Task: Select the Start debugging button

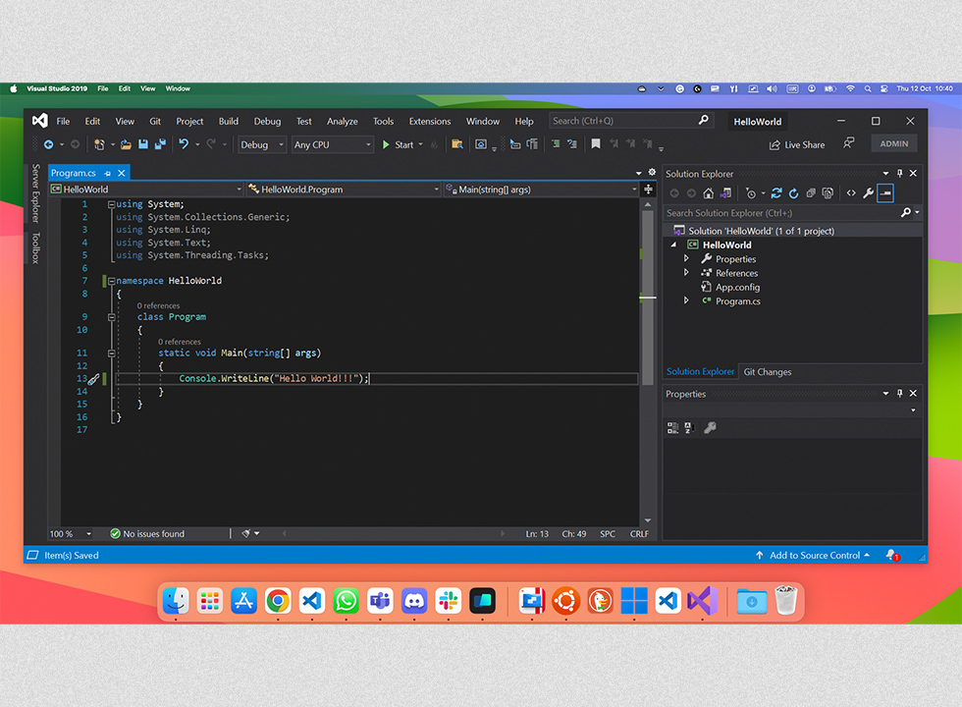Action: click(401, 143)
